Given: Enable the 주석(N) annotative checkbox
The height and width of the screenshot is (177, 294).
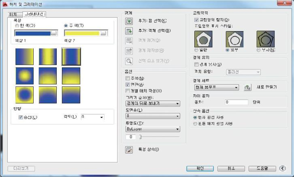Looking at the screenshot, I should [128, 78].
